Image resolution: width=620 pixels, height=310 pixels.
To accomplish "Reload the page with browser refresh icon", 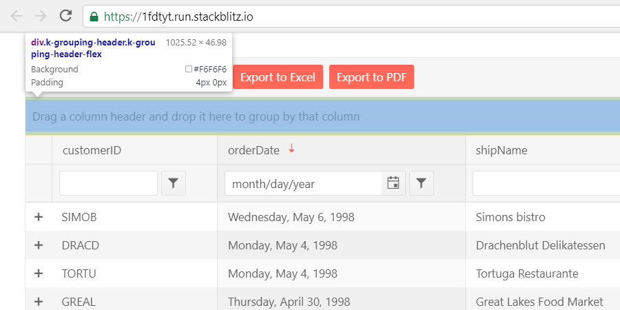I will tap(65, 16).
